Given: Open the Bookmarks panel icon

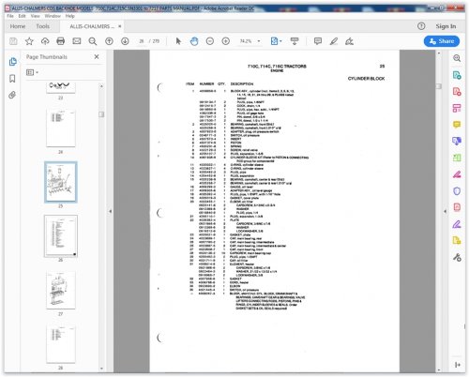Looking at the screenshot, I should [12, 78].
